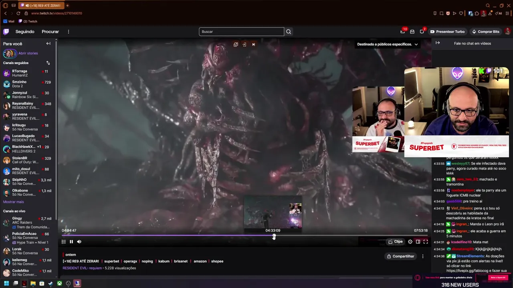Open the Prime loot crown icon with badge 10
The width and height of the screenshot is (513, 288).
click(x=402, y=32)
